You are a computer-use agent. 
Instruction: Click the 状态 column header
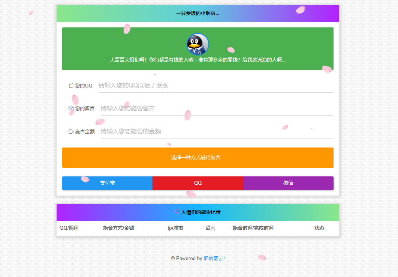point(319,228)
